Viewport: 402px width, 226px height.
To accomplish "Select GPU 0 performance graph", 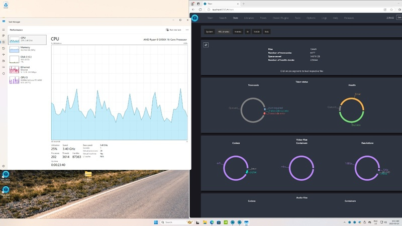I will 28,79.
